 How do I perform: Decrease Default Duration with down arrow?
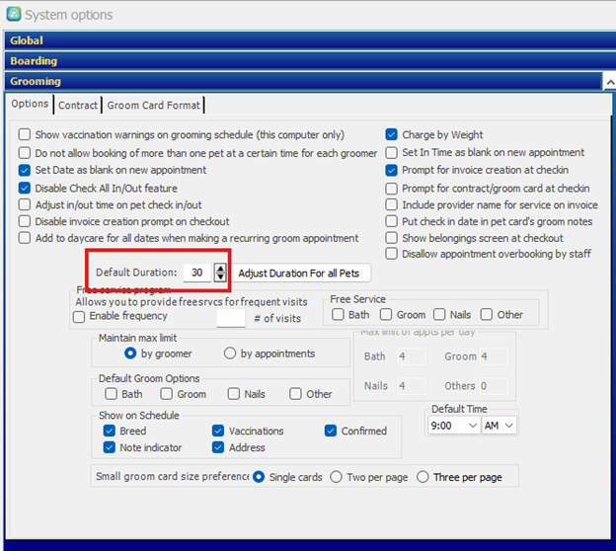click(220, 276)
